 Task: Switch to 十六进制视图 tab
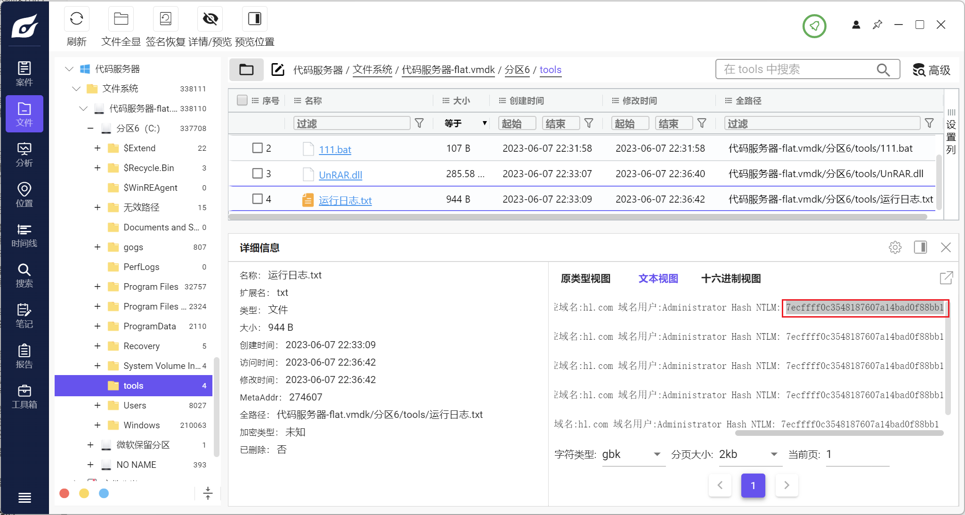(731, 278)
